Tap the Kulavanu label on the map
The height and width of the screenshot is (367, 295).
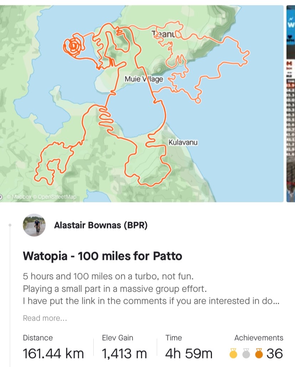tap(183, 142)
